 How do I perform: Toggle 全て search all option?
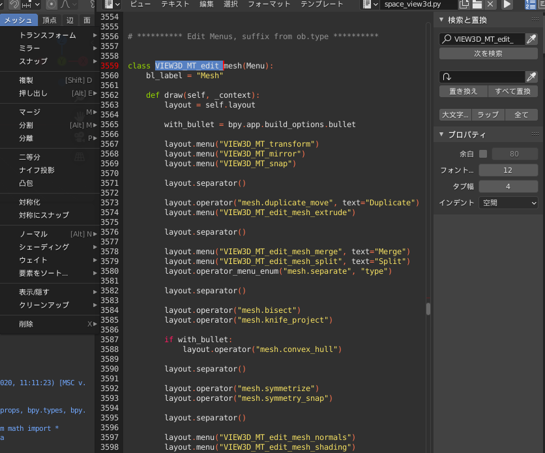(x=522, y=115)
